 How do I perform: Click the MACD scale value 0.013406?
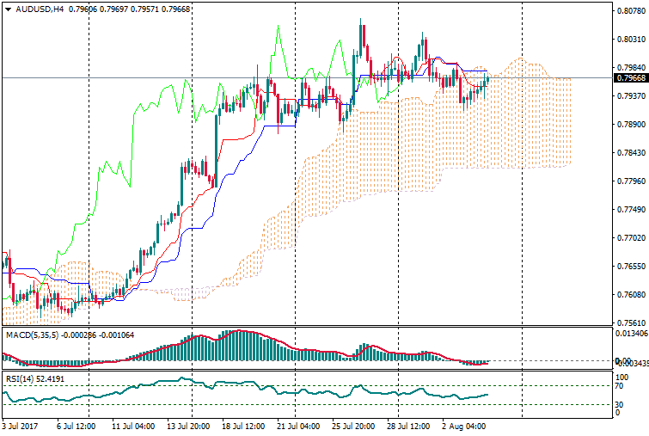pyautogui.click(x=631, y=332)
